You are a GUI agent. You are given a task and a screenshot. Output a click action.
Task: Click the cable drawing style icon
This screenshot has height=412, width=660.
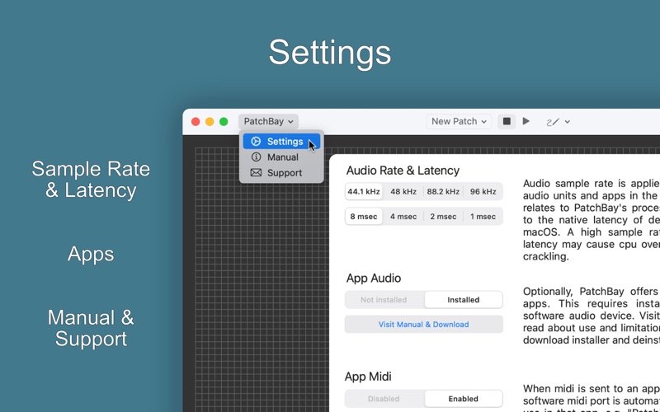(553, 122)
